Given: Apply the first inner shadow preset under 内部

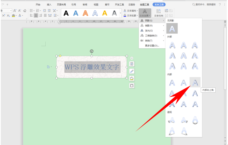Looking at the screenshot, I should [172, 83].
